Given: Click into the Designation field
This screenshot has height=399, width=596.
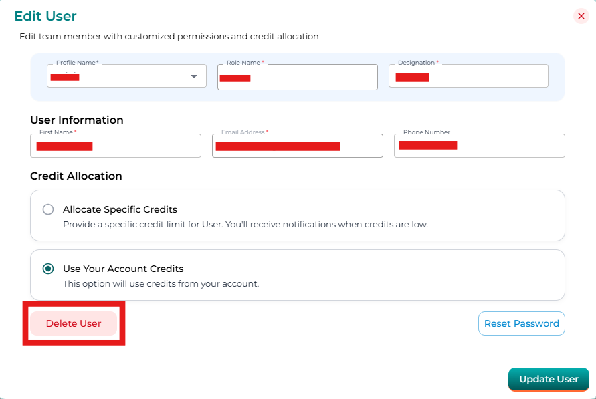Looking at the screenshot, I should coord(468,76).
